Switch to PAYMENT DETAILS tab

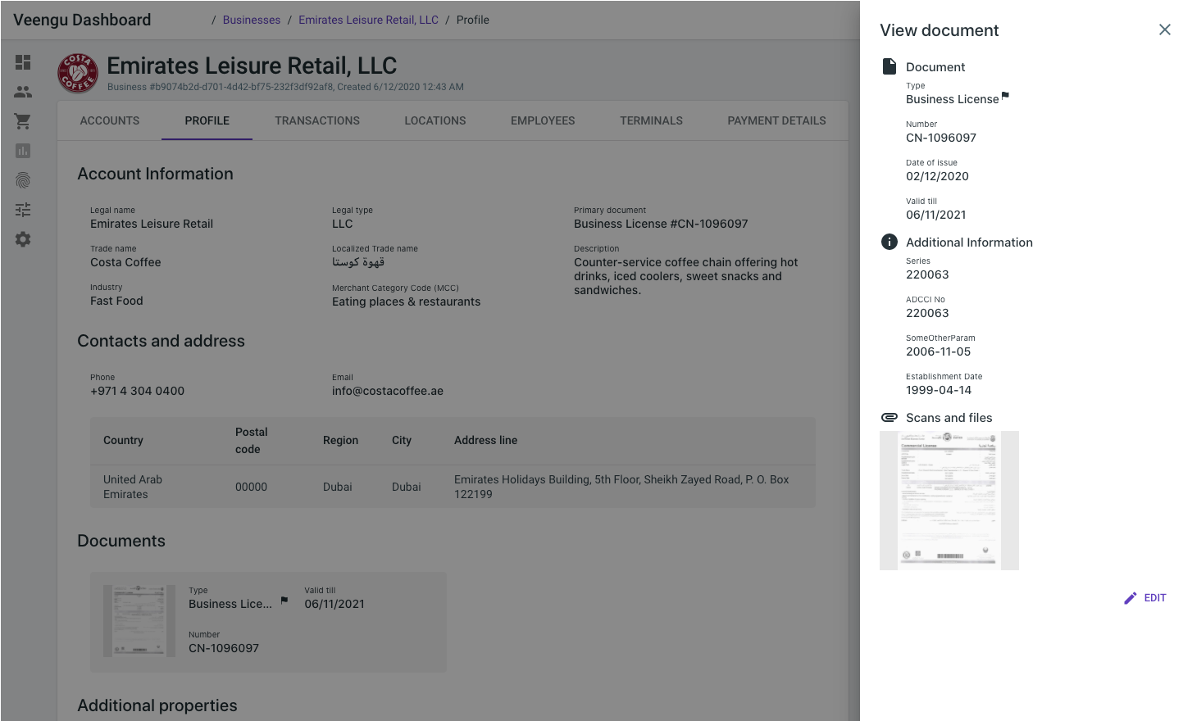click(776, 120)
